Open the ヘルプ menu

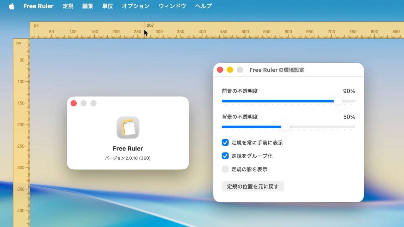(x=204, y=6)
